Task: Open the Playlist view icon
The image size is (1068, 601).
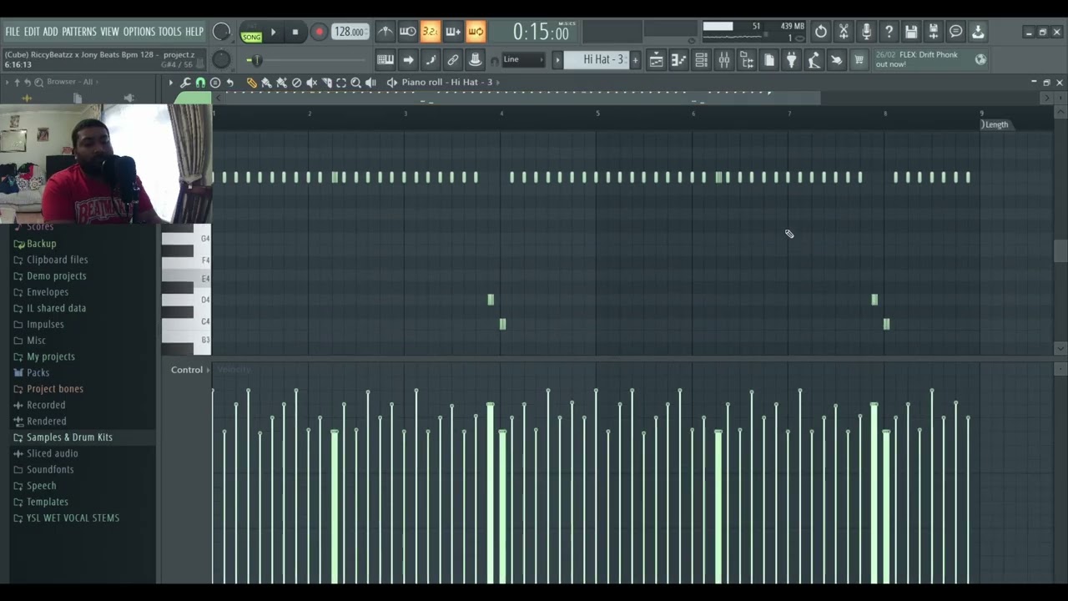Action: point(656,60)
